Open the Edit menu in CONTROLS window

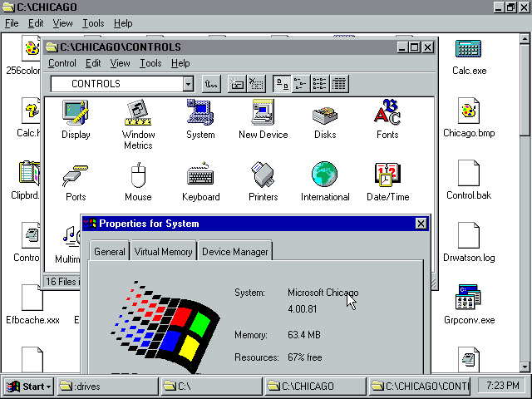click(x=93, y=63)
